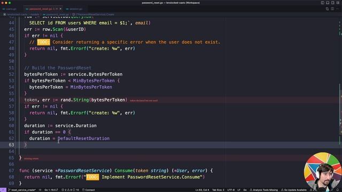
Task: Change language mode via Go status item
Action: click(245, 190)
